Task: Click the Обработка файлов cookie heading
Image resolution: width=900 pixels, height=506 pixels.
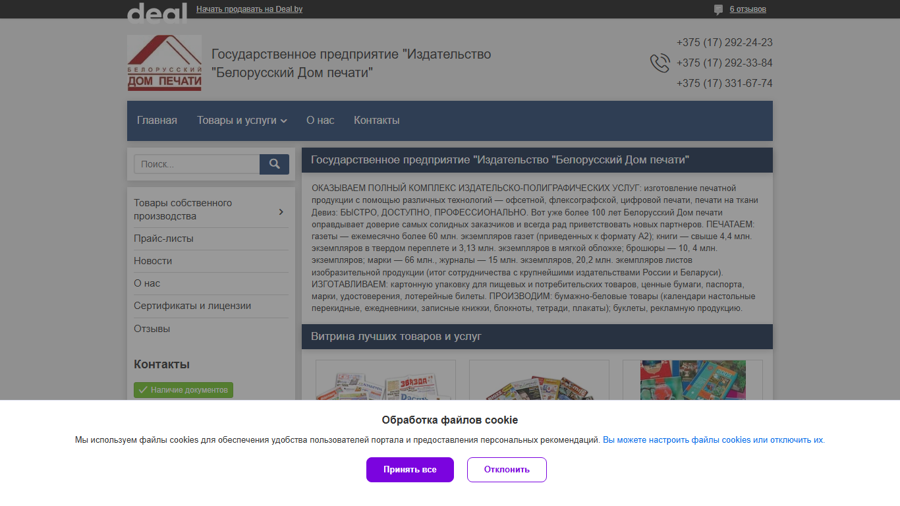Action: (x=450, y=420)
